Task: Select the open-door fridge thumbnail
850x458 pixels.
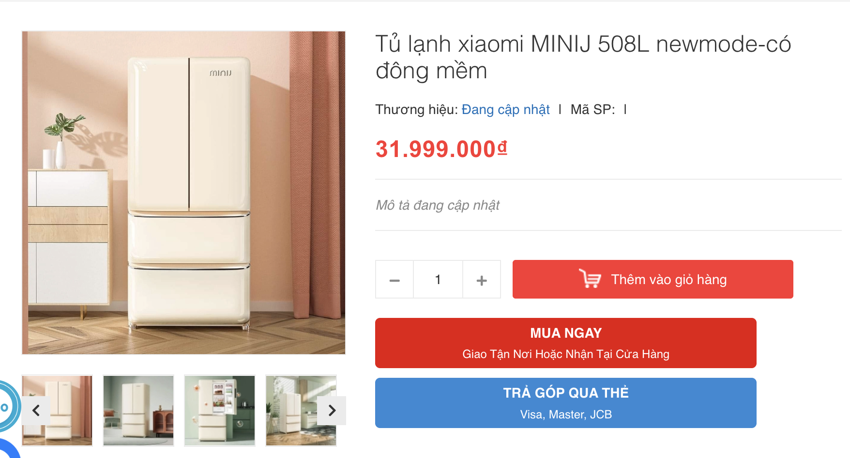Action: point(219,411)
